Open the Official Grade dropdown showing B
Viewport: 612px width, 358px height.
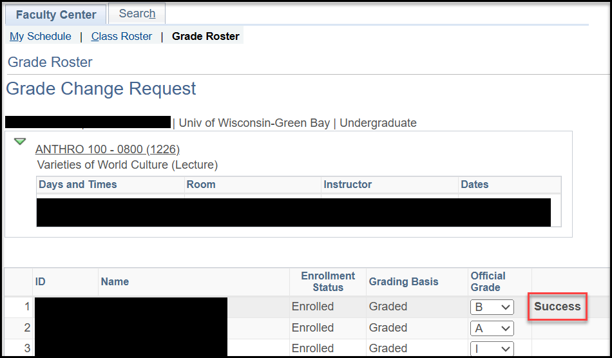click(x=492, y=307)
